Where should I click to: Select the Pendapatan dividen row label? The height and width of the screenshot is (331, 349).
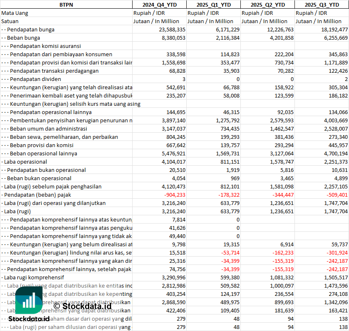[36, 79]
